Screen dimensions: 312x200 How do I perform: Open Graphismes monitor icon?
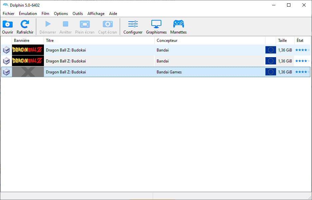click(156, 24)
